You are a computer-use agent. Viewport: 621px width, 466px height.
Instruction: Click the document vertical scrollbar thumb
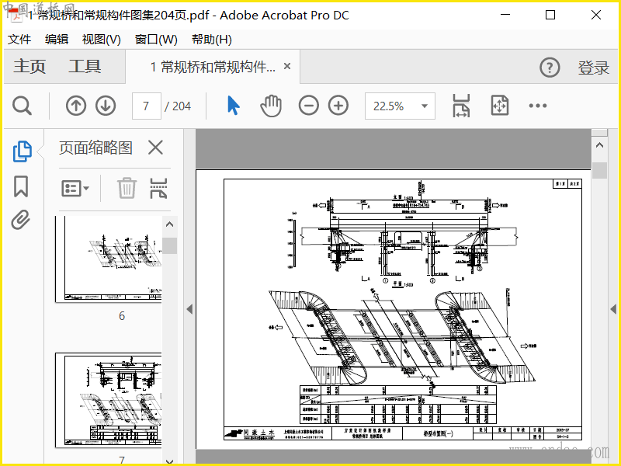point(599,170)
